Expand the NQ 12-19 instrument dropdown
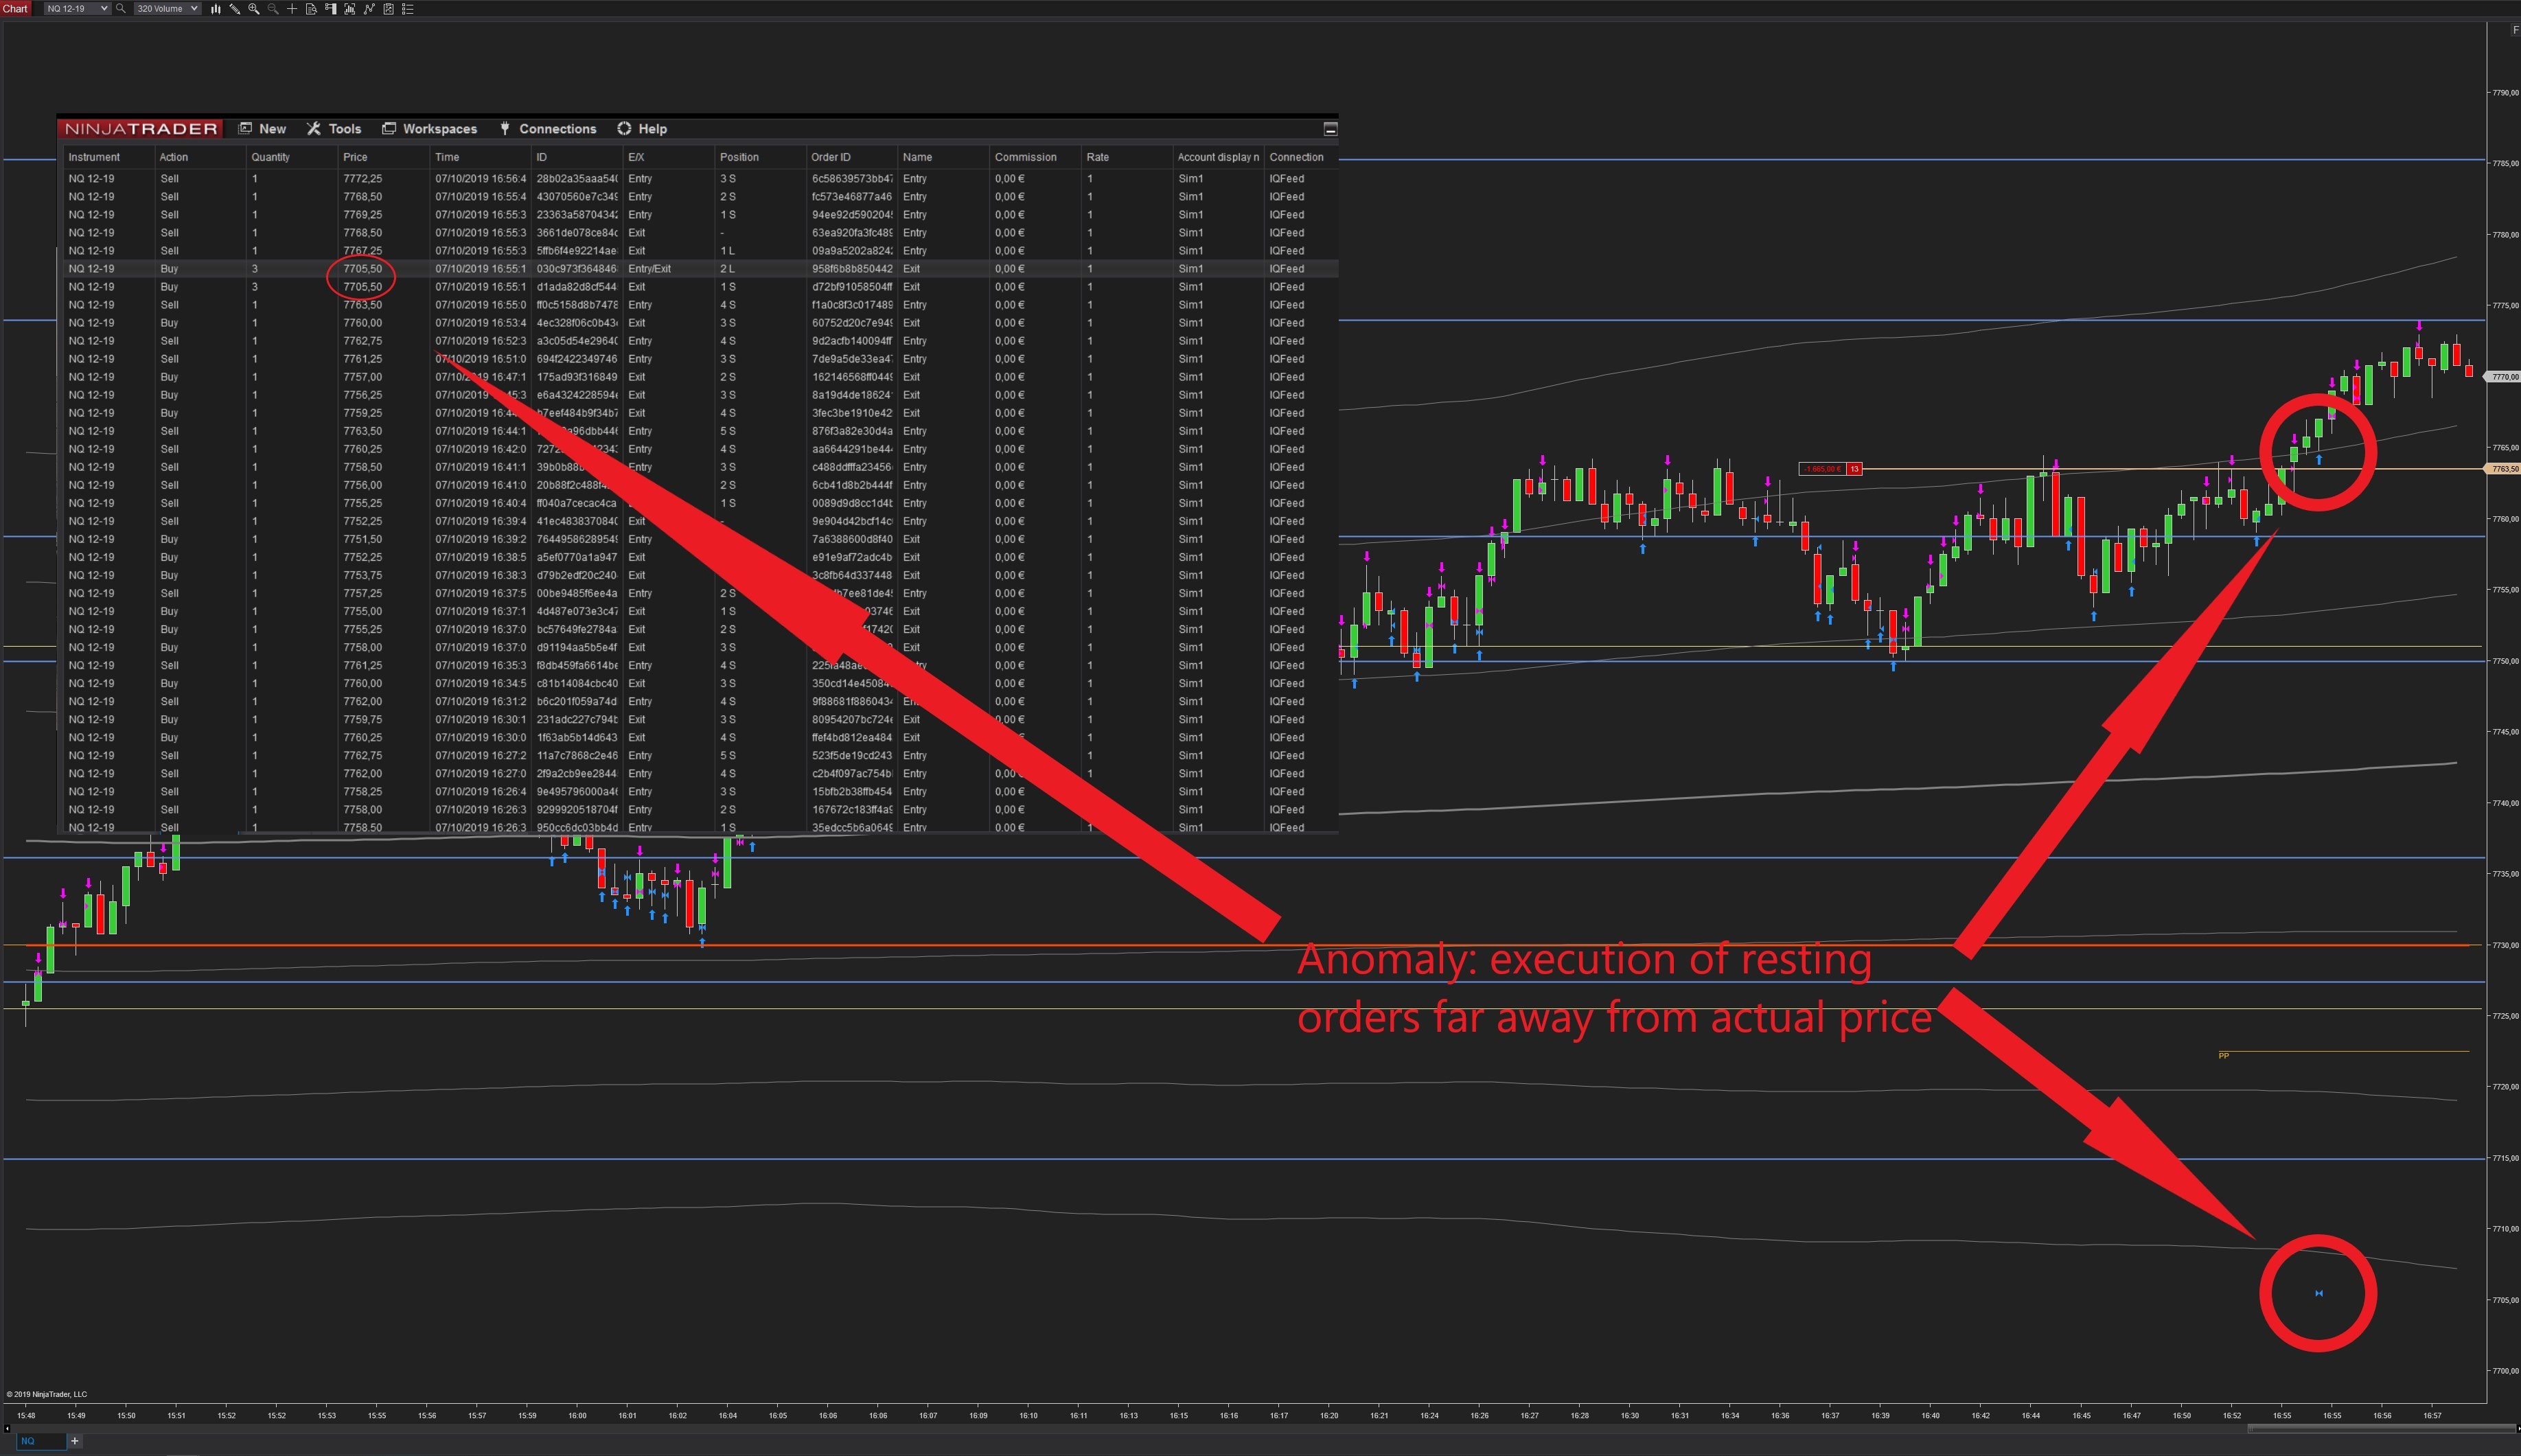 pos(104,9)
